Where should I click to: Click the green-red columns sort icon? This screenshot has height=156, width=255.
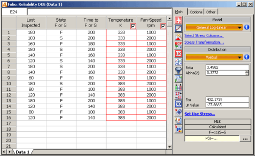[178, 87]
